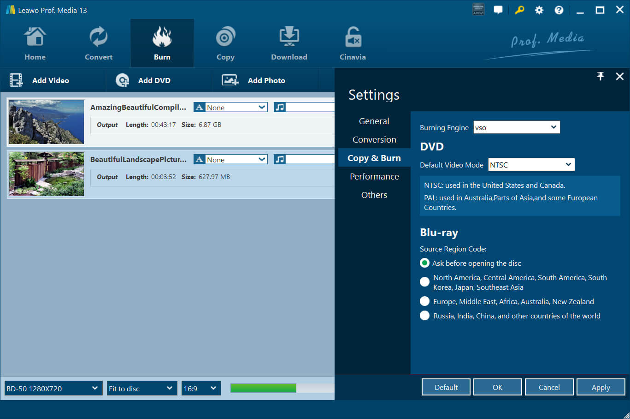
Task: Switch to the Performance settings tab
Action: click(x=374, y=176)
